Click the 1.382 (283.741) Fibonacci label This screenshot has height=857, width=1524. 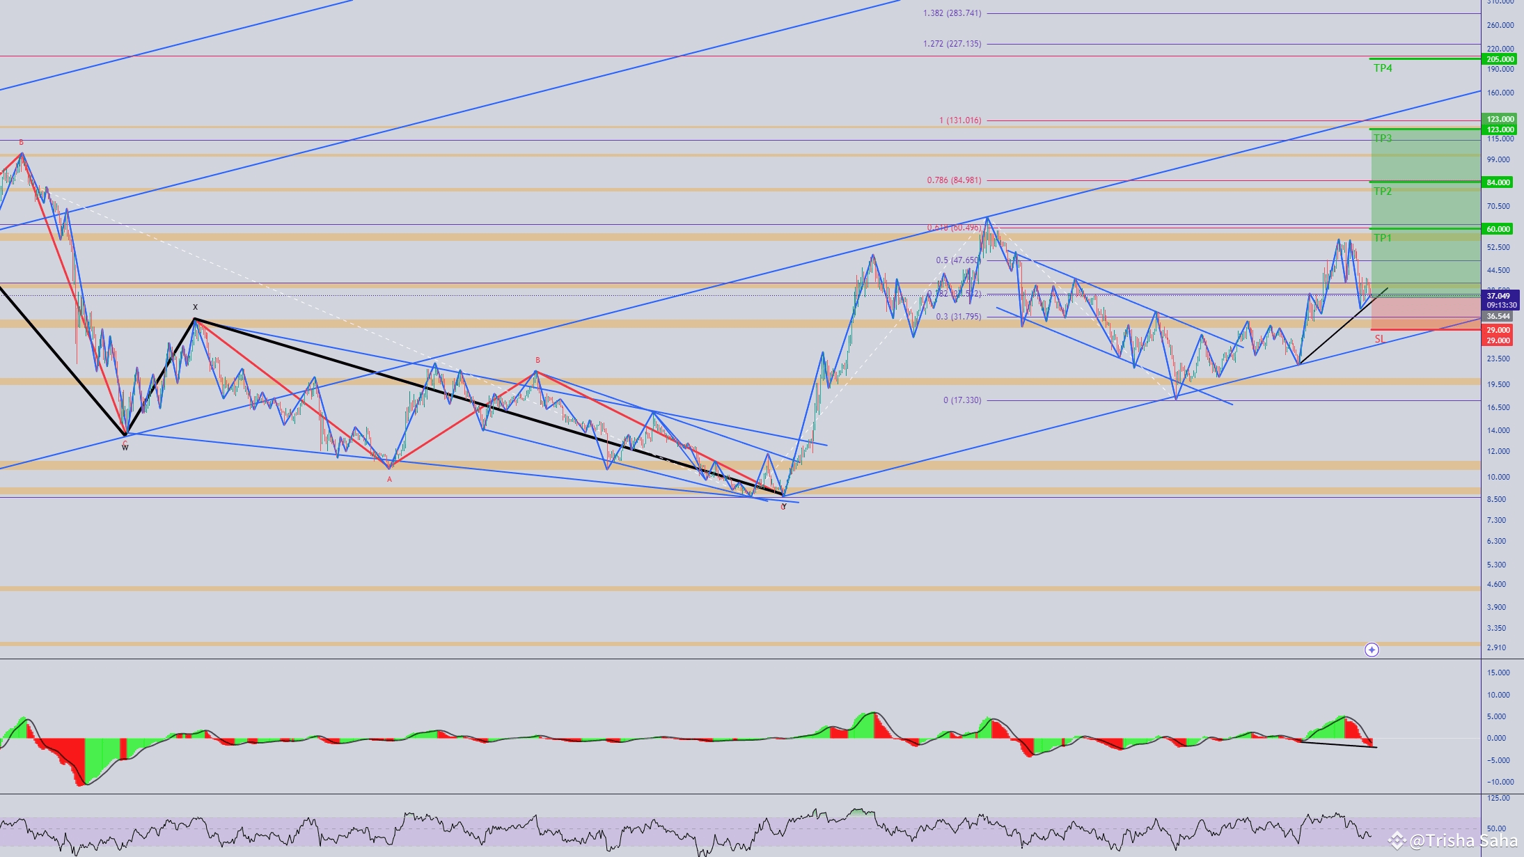952,13
